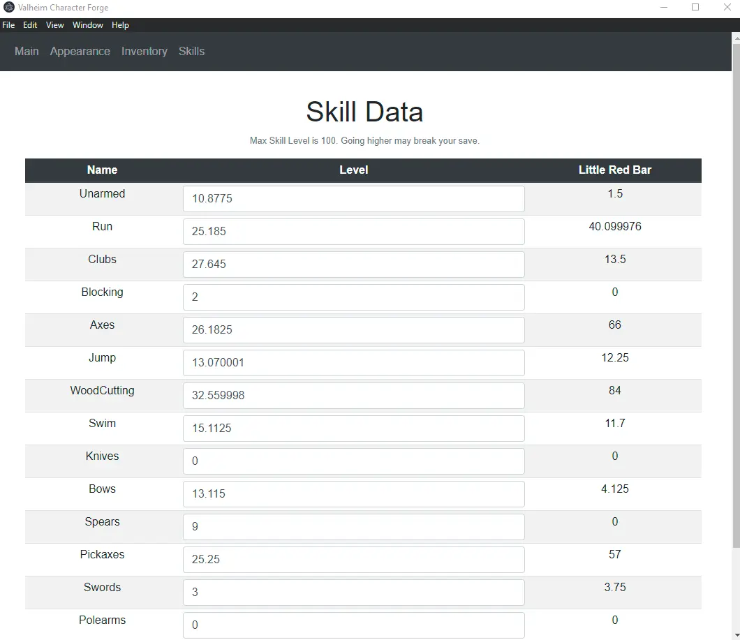This screenshot has height=640, width=740.
Task: Click the Name column header
Action: coord(103,170)
